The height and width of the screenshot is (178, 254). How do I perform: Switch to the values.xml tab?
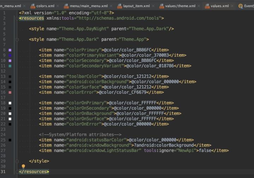point(219,6)
